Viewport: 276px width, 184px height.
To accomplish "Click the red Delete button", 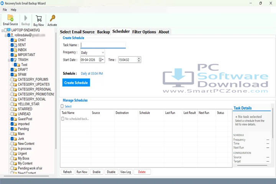I will click(x=142, y=172).
